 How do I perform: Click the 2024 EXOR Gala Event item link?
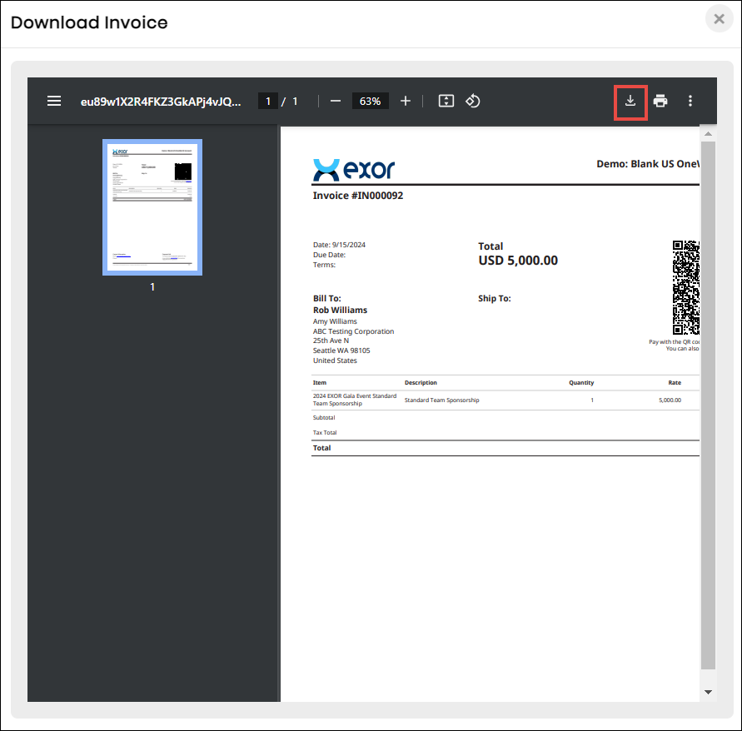click(354, 400)
